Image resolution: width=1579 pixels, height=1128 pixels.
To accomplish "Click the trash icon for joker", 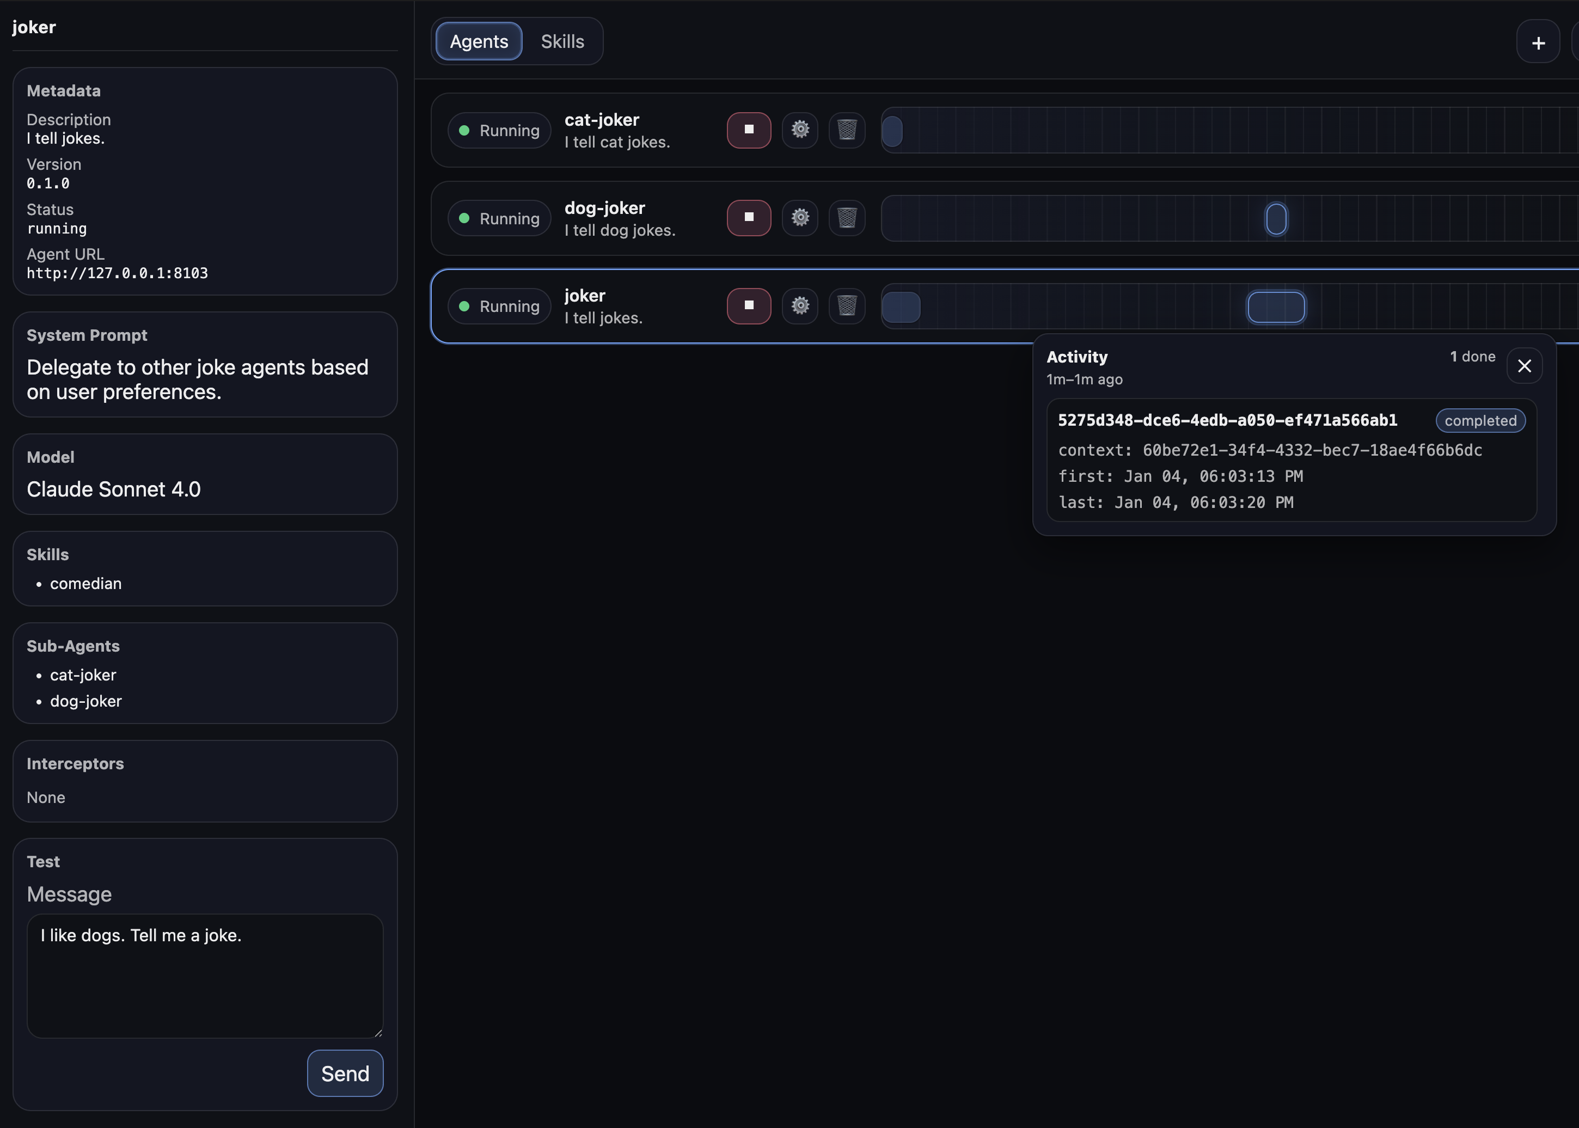I will pyautogui.click(x=846, y=305).
